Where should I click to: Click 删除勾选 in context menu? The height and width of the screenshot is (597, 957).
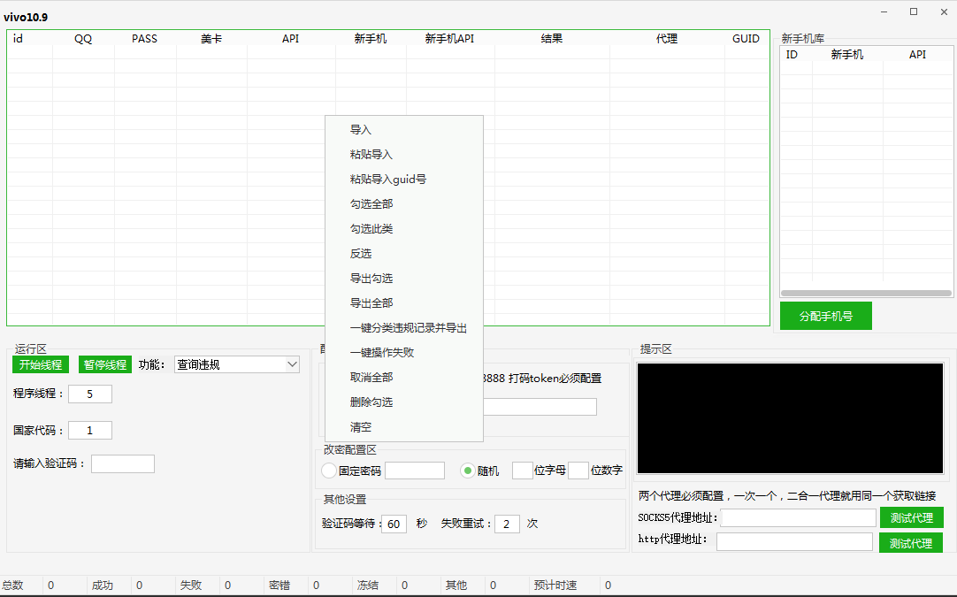[371, 402]
